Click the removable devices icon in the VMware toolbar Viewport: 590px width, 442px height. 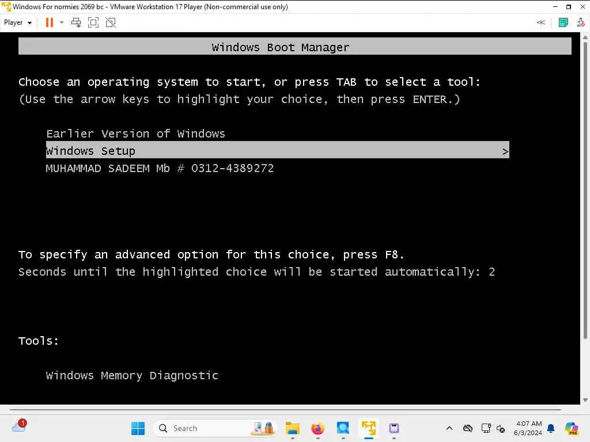tap(581, 22)
